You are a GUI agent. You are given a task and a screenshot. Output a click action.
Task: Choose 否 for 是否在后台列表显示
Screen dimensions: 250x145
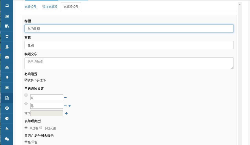pos(33,141)
